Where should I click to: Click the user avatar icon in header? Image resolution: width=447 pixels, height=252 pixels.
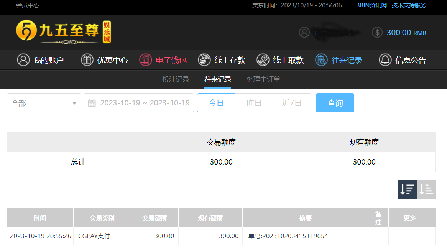tap(304, 32)
